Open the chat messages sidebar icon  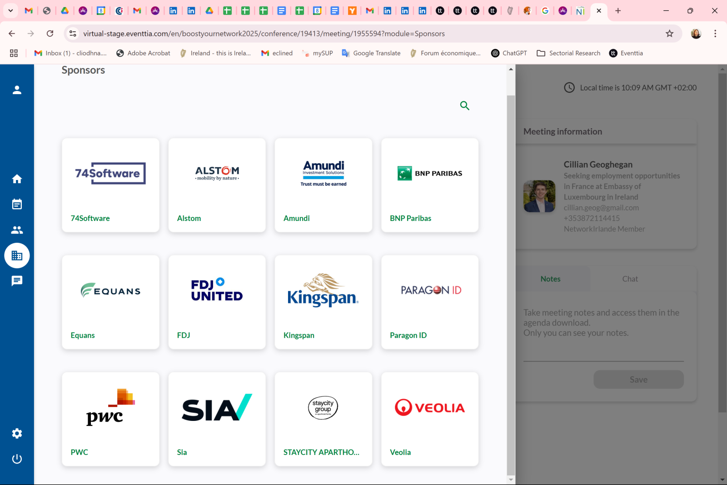tap(17, 281)
